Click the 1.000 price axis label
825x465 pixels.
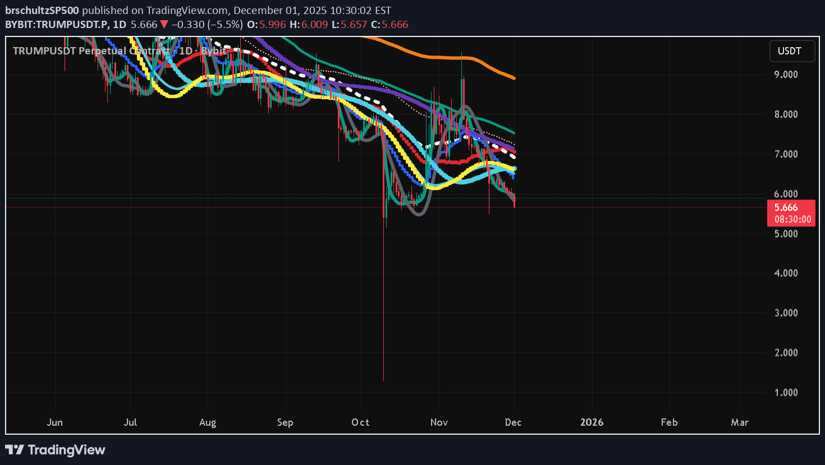click(x=786, y=393)
